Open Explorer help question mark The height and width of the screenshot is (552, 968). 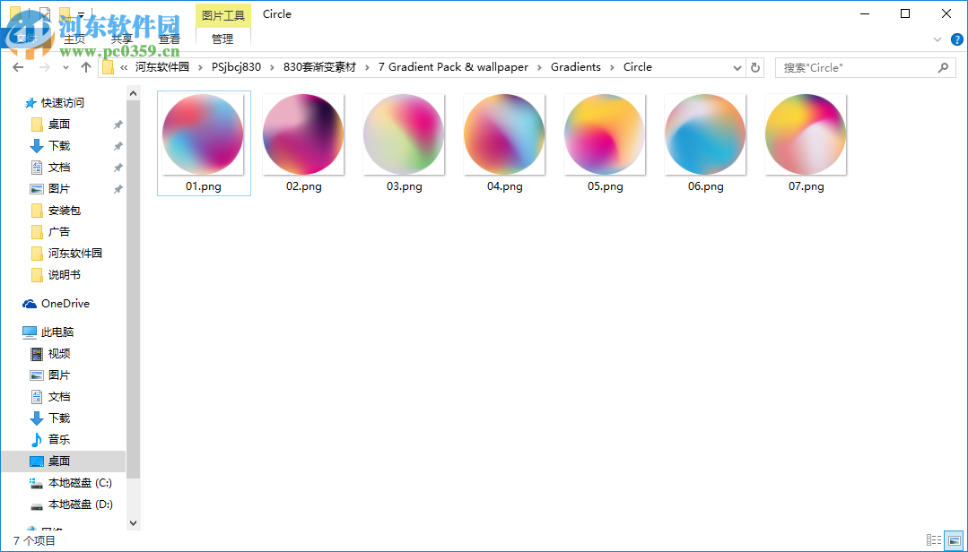(956, 39)
